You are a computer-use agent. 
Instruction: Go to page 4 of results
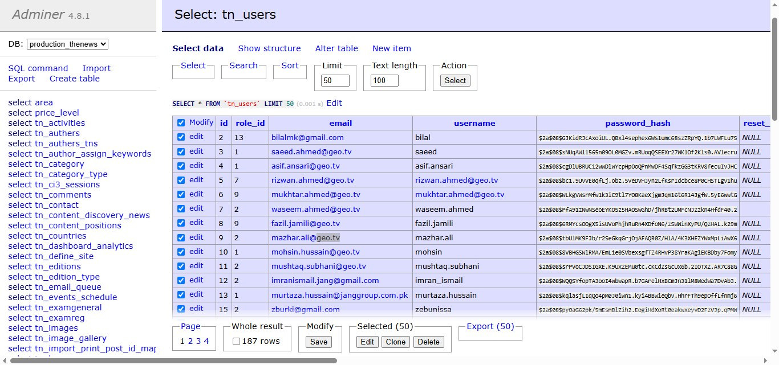206,341
